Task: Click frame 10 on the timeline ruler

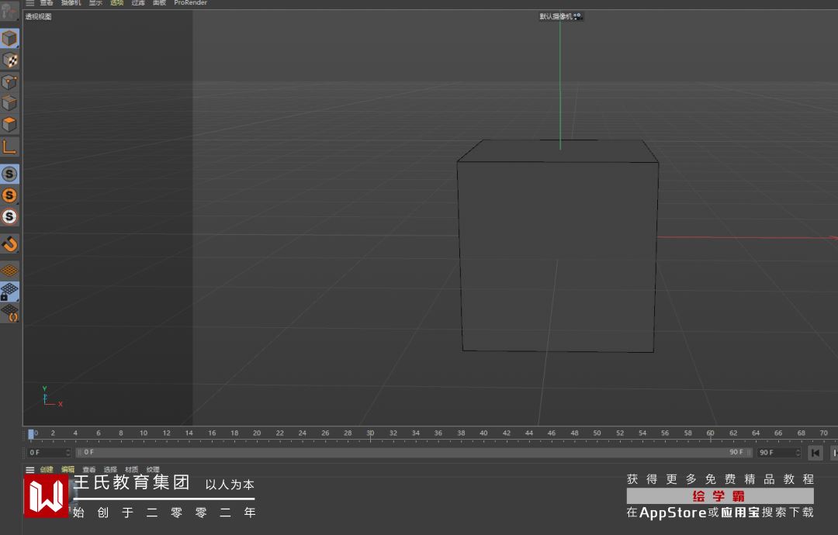Action: pyautogui.click(x=144, y=433)
